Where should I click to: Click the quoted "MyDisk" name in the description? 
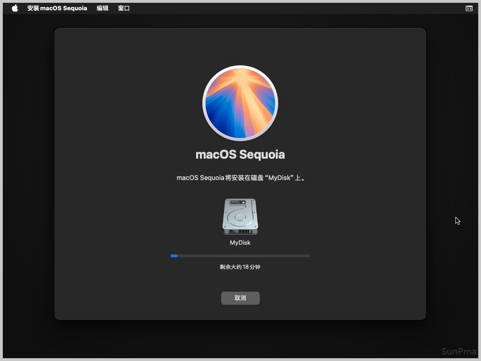click(280, 178)
